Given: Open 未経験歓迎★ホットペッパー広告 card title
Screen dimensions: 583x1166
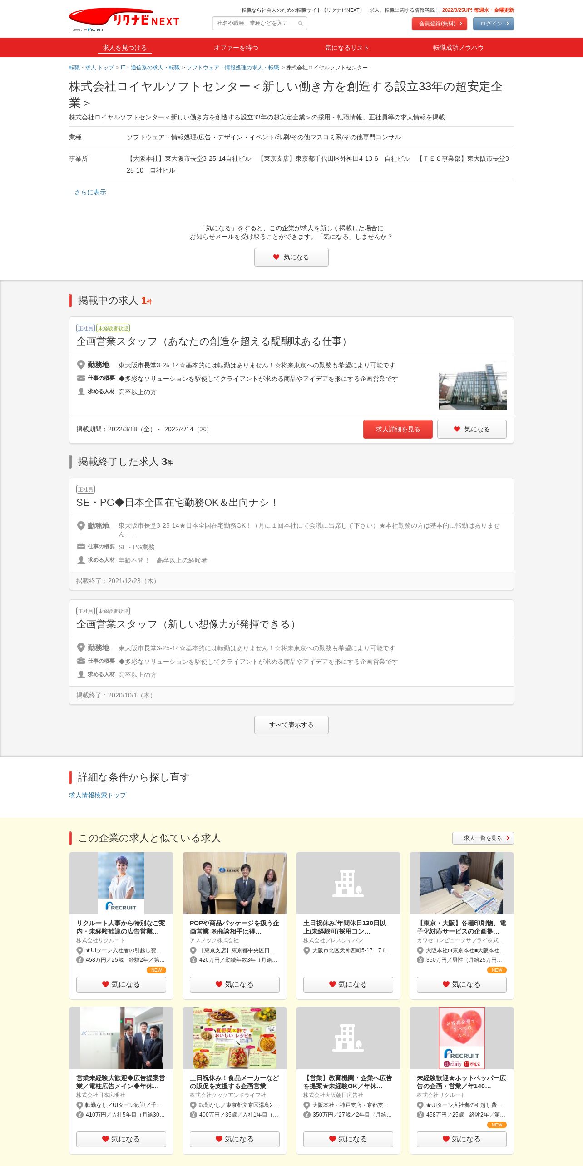Looking at the screenshot, I should pos(461,1082).
